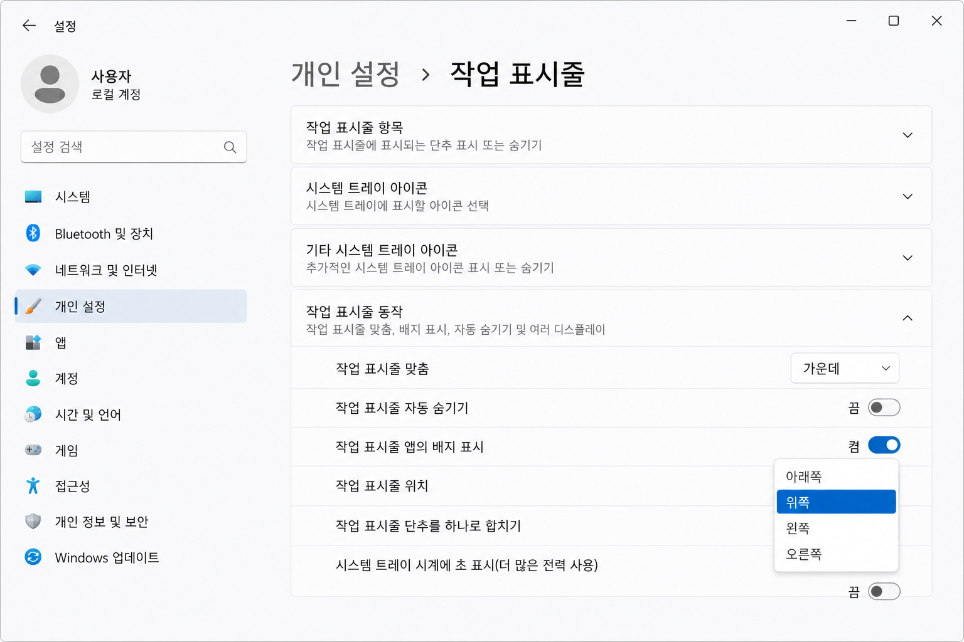Click the 작업 표시줄 위치 row label
Image resolution: width=964 pixels, height=642 pixels.
coord(382,486)
